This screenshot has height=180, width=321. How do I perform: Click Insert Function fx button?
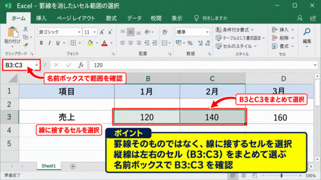point(81,65)
